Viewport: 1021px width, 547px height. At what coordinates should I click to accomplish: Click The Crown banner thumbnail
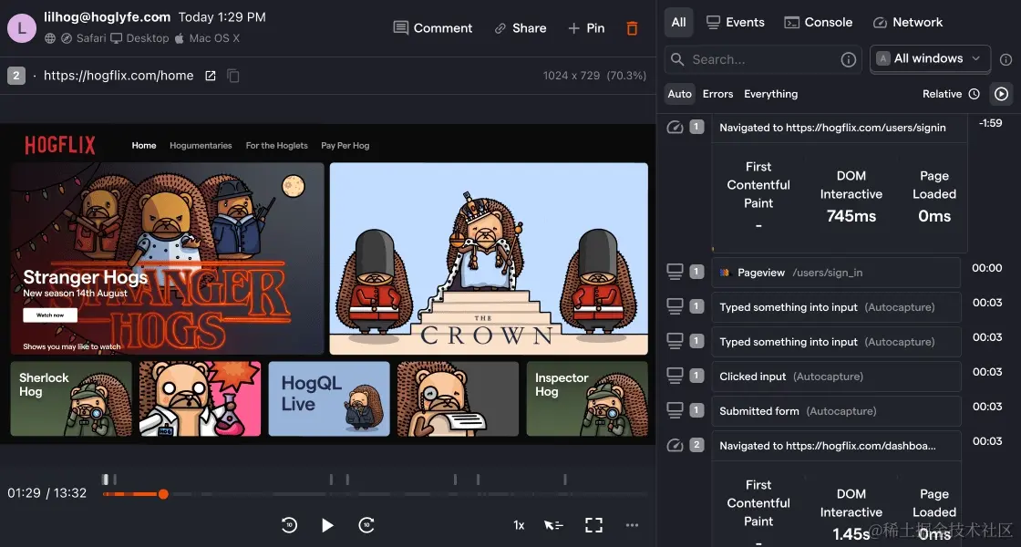pos(489,259)
